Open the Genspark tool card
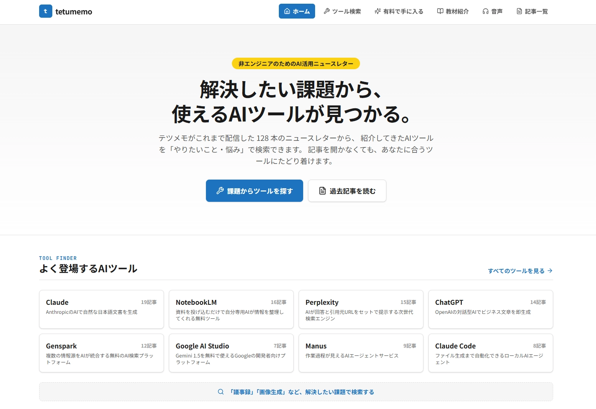The width and height of the screenshot is (596, 409). (x=101, y=353)
